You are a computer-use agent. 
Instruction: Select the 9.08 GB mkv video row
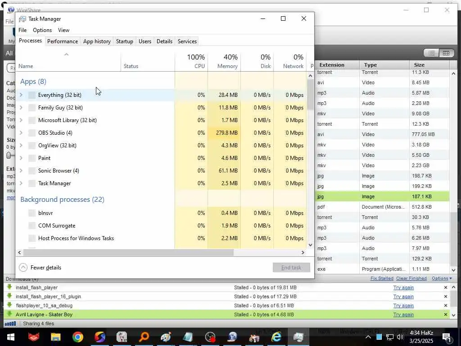click(x=382, y=114)
